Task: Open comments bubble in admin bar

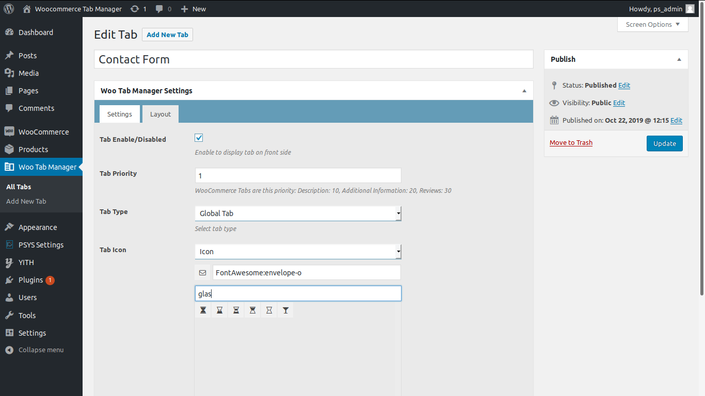Action: (x=163, y=9)
